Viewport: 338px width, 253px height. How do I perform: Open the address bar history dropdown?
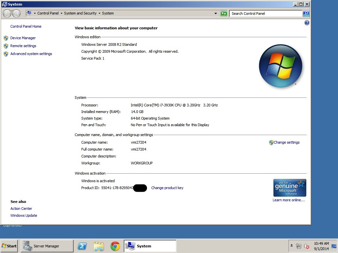[x=216, y=14]
